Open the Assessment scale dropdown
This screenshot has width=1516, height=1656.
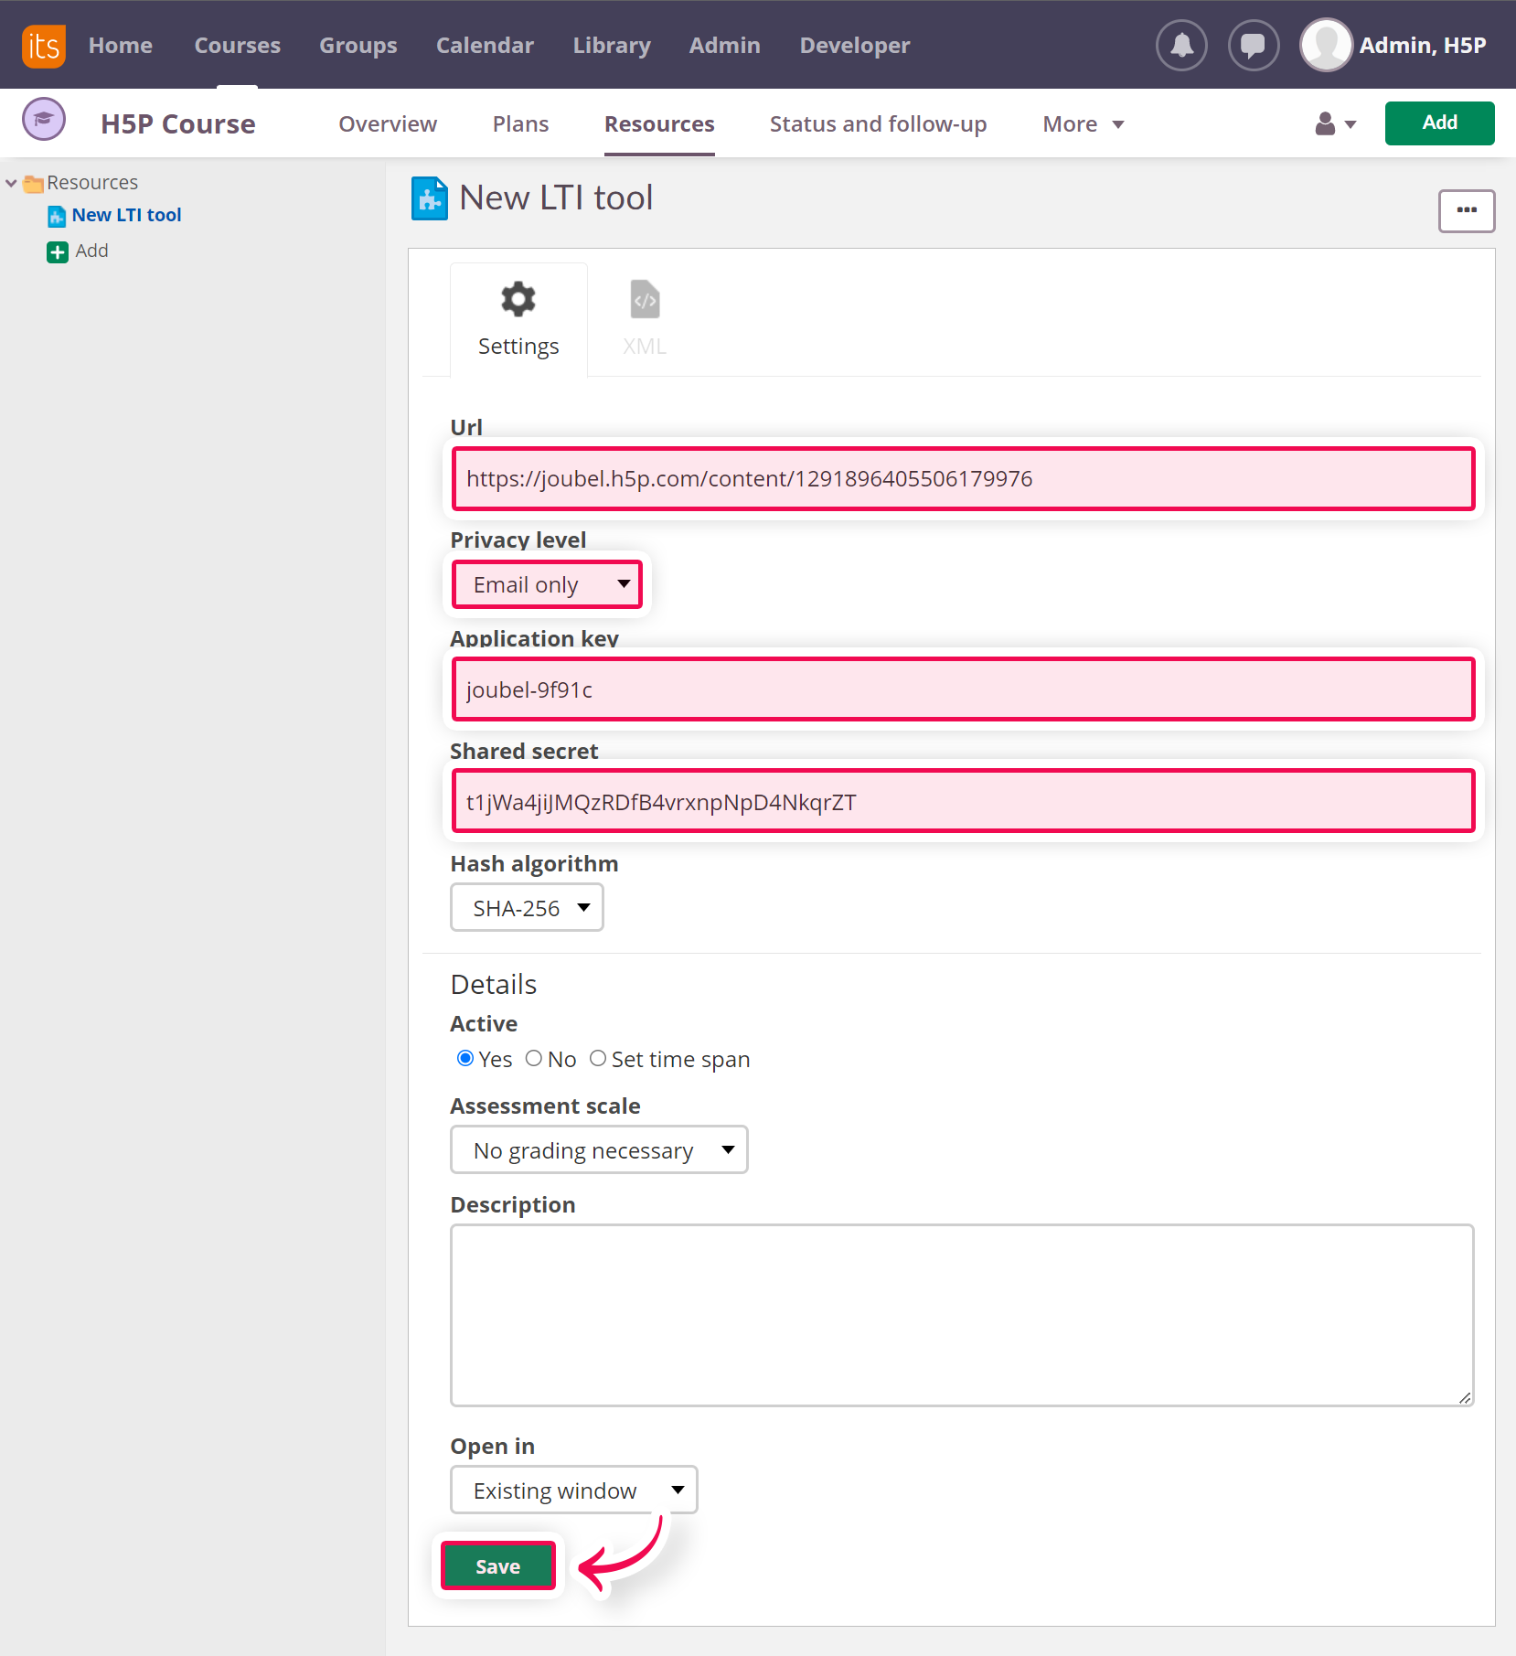coord(599,1149)
